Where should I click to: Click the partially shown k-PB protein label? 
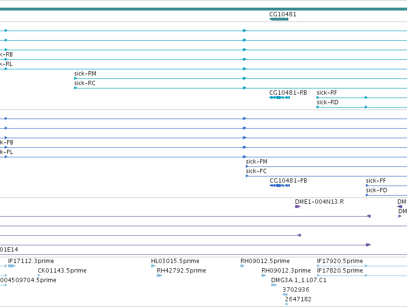(7, 143)
